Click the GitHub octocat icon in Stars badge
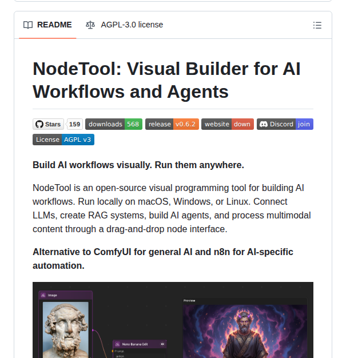Screen dimensions: 358x358 click(x=39, y=124)
